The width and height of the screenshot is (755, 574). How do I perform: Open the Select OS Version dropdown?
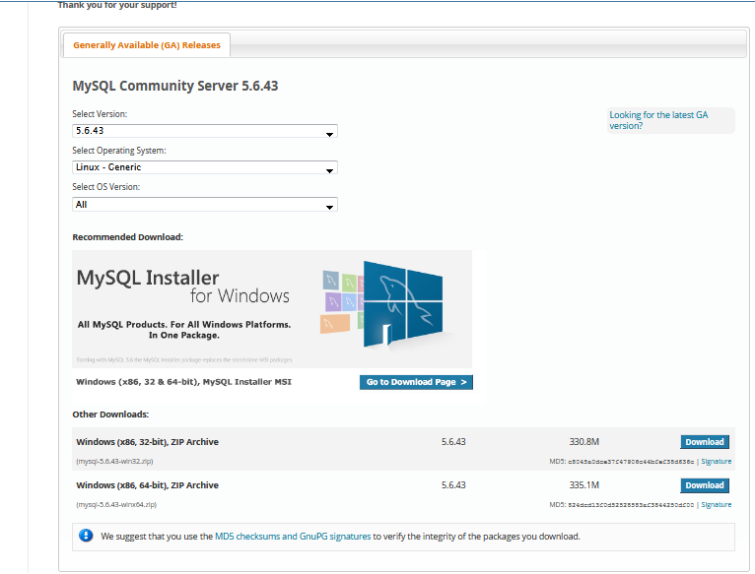(x=205, y=205)
